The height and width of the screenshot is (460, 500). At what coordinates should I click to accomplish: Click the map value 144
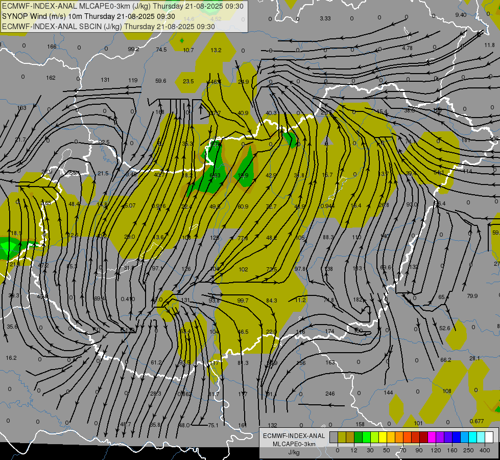point(388,393)
